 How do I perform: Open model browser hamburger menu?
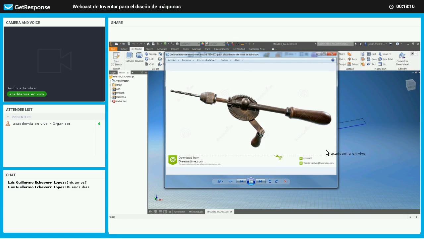(x=145, y=73)
